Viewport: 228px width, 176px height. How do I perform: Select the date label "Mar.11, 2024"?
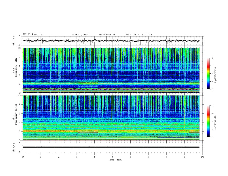80,35
